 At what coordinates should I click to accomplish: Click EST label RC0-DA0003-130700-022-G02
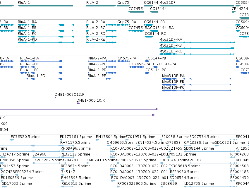pyautogui.click(x=138, y=148)
